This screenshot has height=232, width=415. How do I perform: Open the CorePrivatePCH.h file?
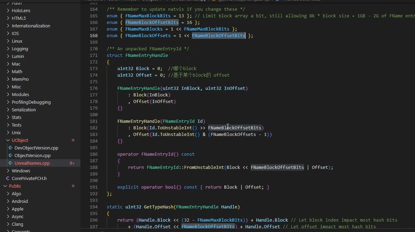pos(29,179)
